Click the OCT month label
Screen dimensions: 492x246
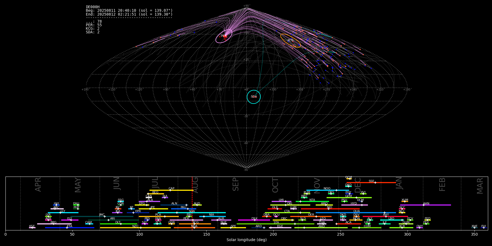[x=275, y=185]
